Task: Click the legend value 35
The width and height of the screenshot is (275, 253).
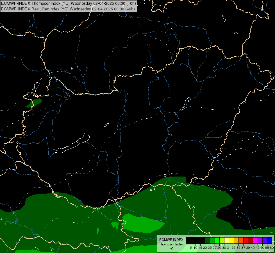Action: click(238, 248)
